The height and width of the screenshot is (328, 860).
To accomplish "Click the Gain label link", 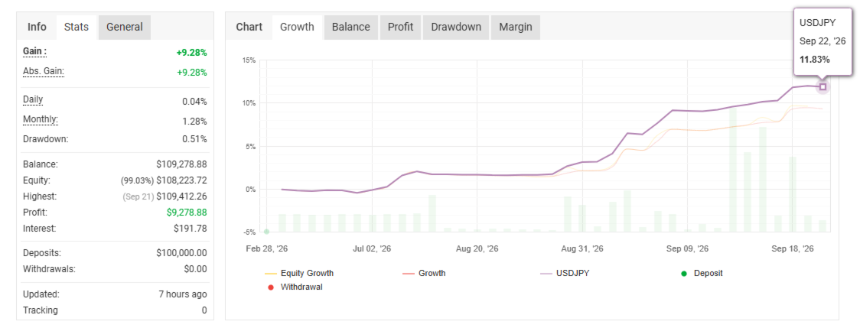I will (x=34, y=51).
